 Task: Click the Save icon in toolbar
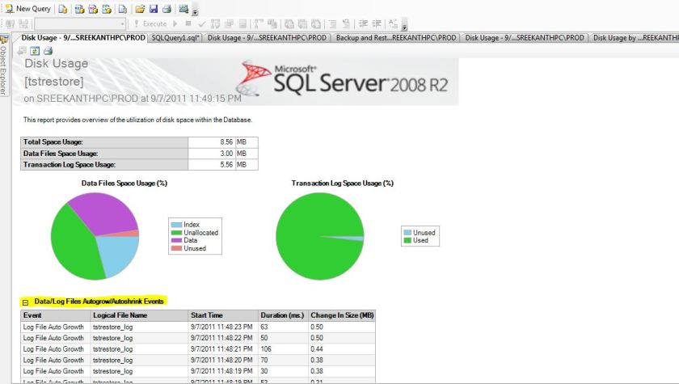[x=153, y=9]
